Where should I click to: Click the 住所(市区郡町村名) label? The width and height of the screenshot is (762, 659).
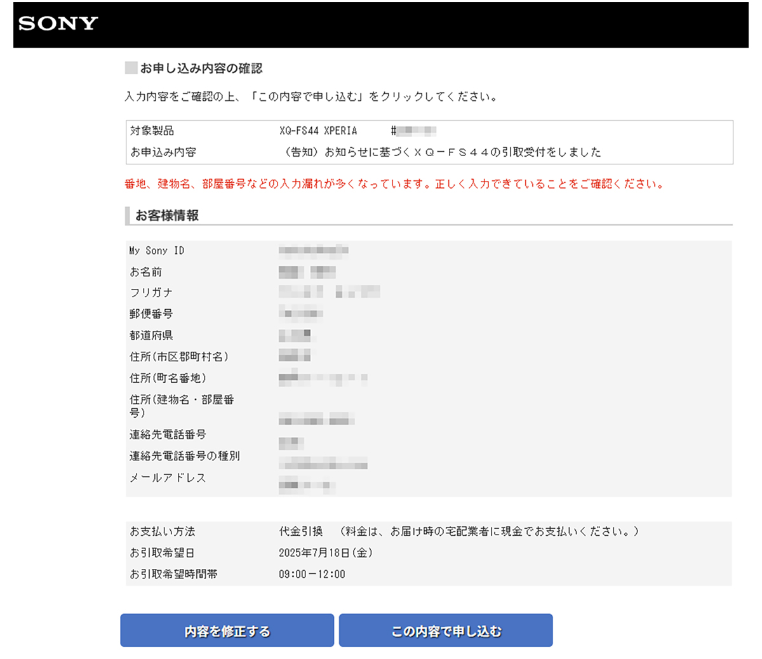click(x=179, y=357)
